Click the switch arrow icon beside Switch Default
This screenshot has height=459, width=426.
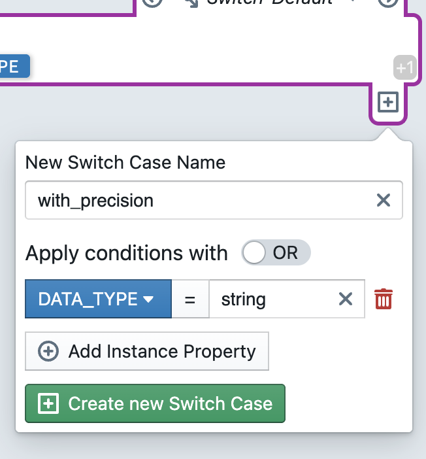pyautogui.click(x=191, y=3)
